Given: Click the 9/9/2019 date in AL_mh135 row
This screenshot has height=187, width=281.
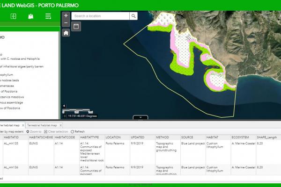Looking at the screenshot, I should 137,144.
